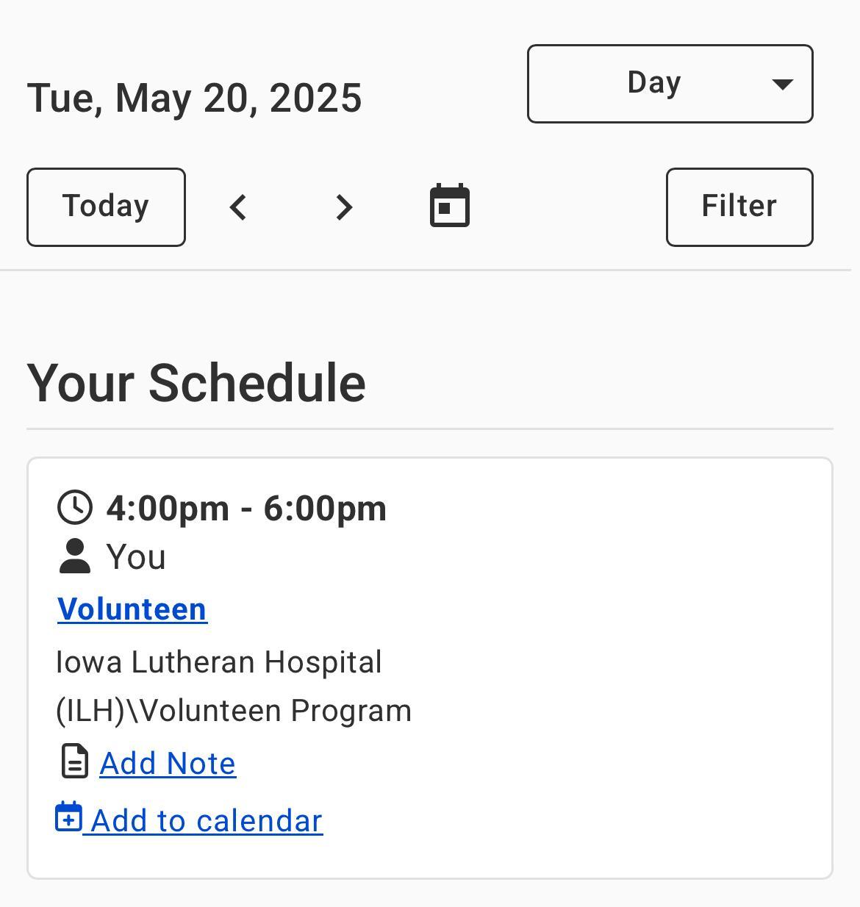Advance to the next day
This screenshot has height=907, width=860.
point(344,207)
